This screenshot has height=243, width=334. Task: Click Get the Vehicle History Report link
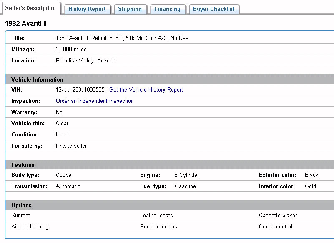click(146, 90)
